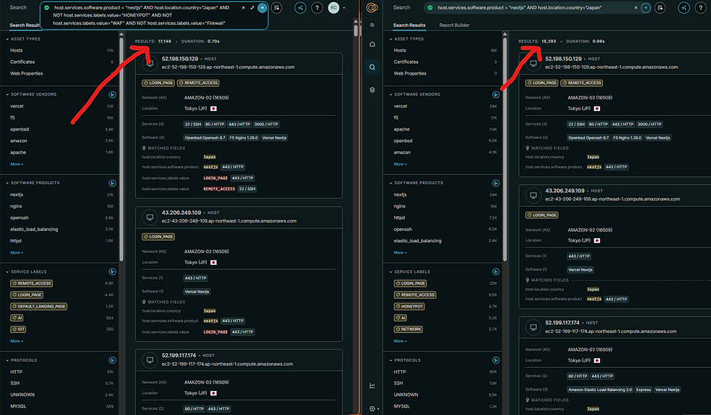Image resolution: width=711 pixels, height=415 pixels.
Task: Filter by IOT service label
Action: click(18, 329)
